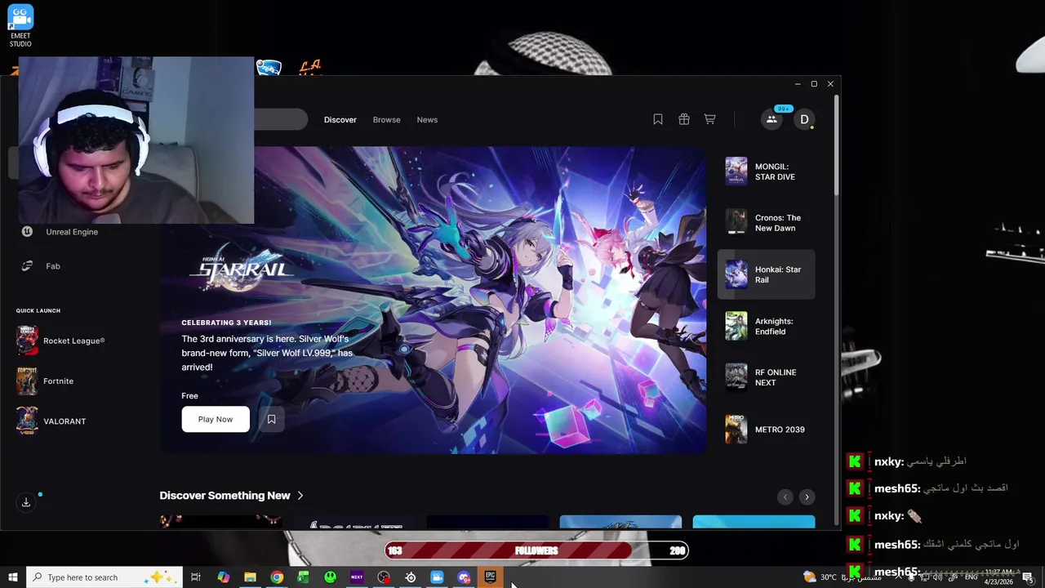1045x588 pixels.
Task: Select 'RF ONLINE NEXT' title text
Action: click(776, 377)
